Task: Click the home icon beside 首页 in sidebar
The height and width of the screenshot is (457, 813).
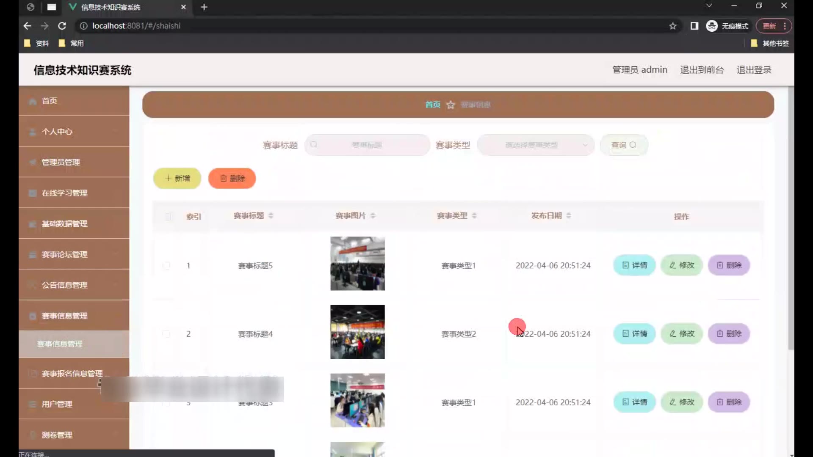Action: pos(33,102)
